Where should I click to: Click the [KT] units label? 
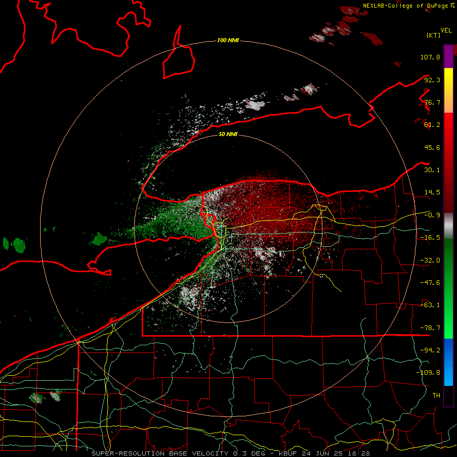[434, 35]
